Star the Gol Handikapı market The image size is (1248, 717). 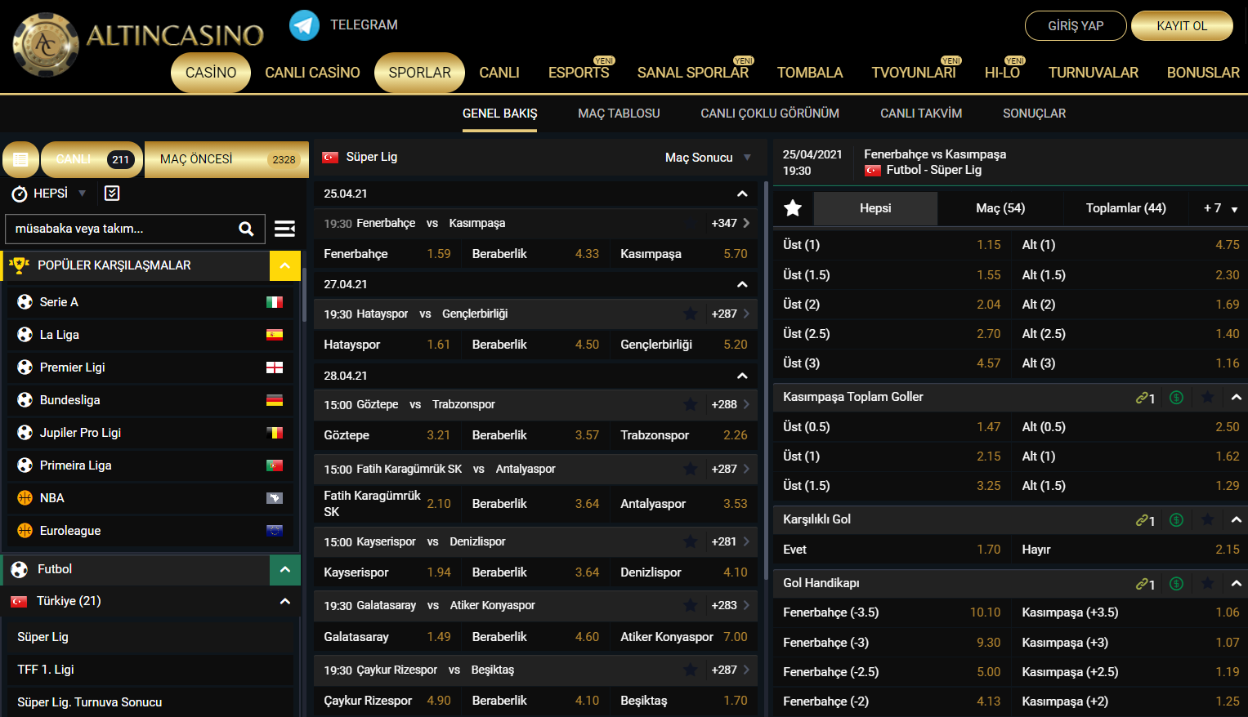tap(1207, 583)
